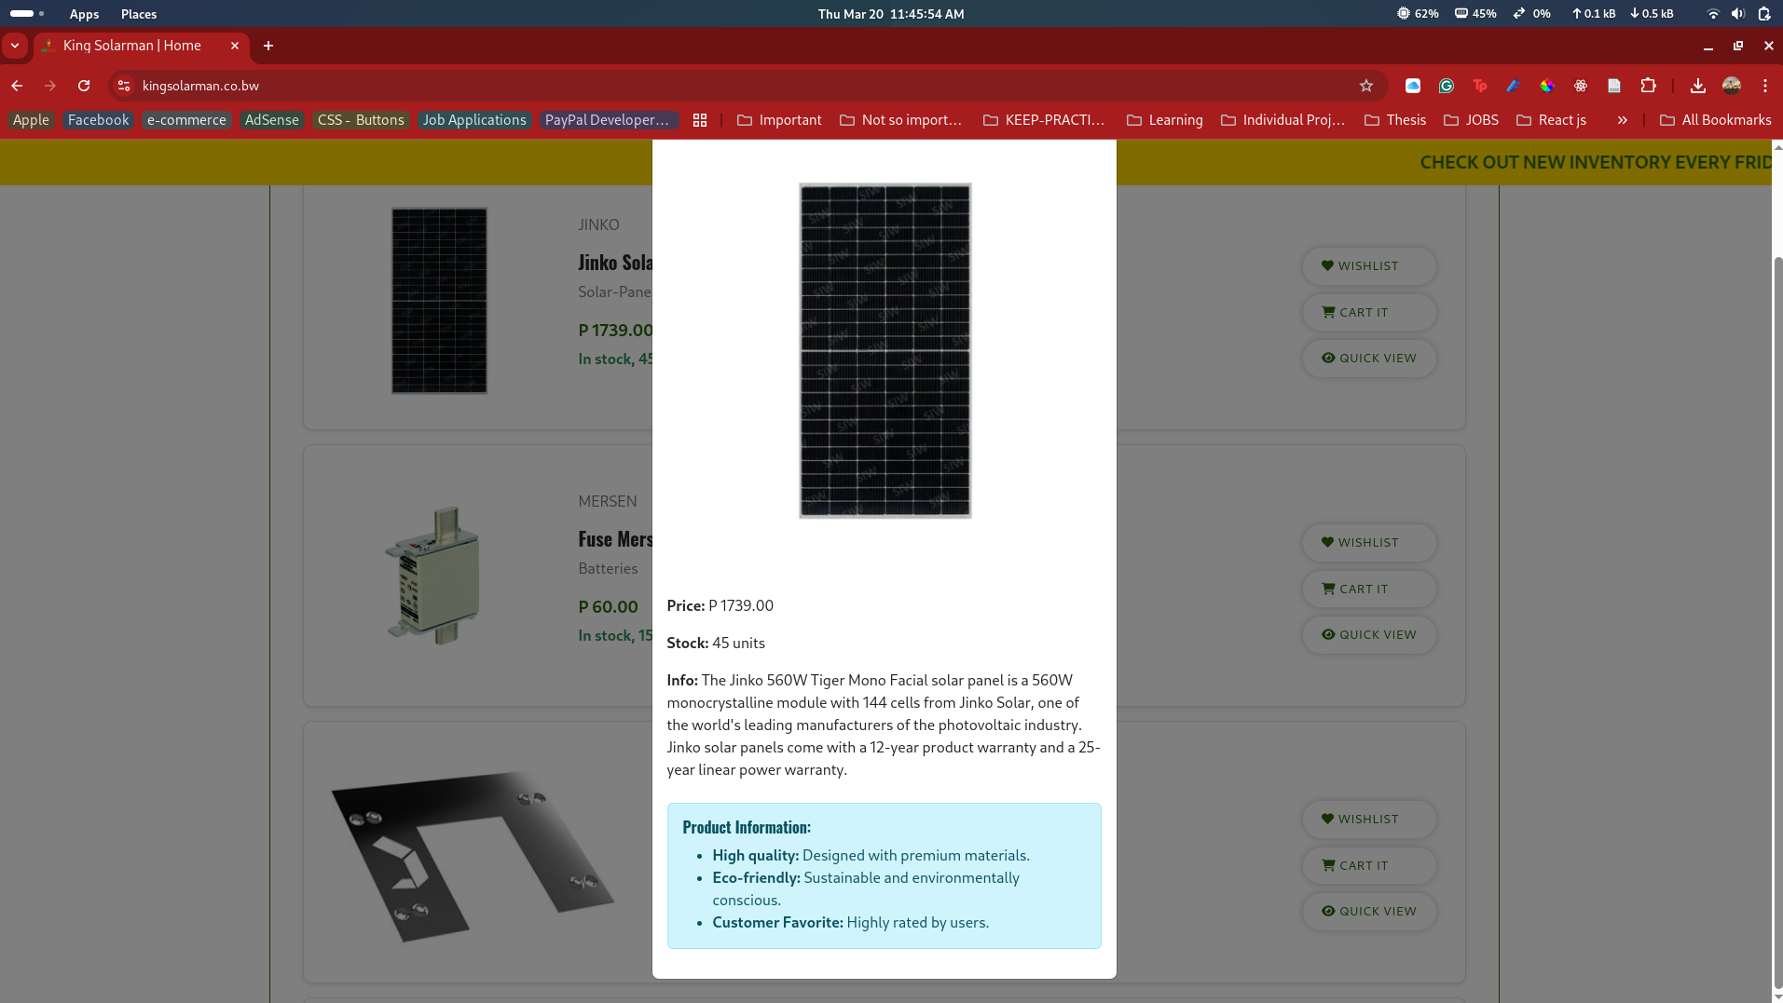Click the browser reload icon
This screenshot has width=1783, height=1003.
pos(84,86)
